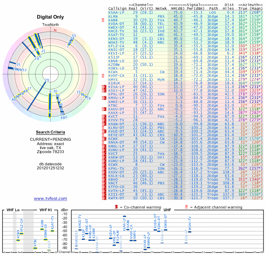Click channel 33 label on radar plot
266x255 pixels.
pyautogui.click(x=73, y=36)
